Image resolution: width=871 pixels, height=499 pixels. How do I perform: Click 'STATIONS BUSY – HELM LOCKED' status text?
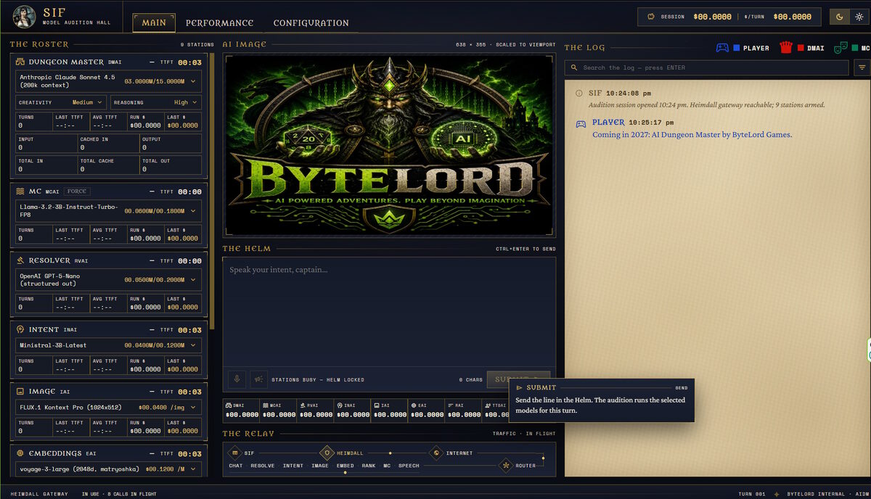[x=318, y=380]
